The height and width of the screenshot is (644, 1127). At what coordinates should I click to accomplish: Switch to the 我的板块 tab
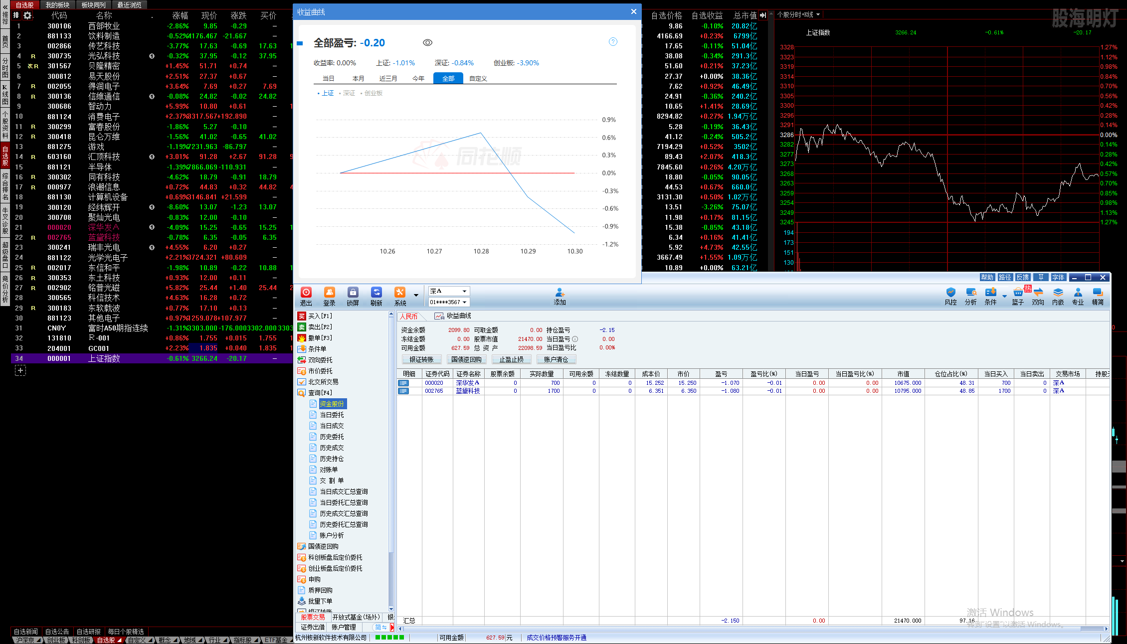[x=57, y=5]
